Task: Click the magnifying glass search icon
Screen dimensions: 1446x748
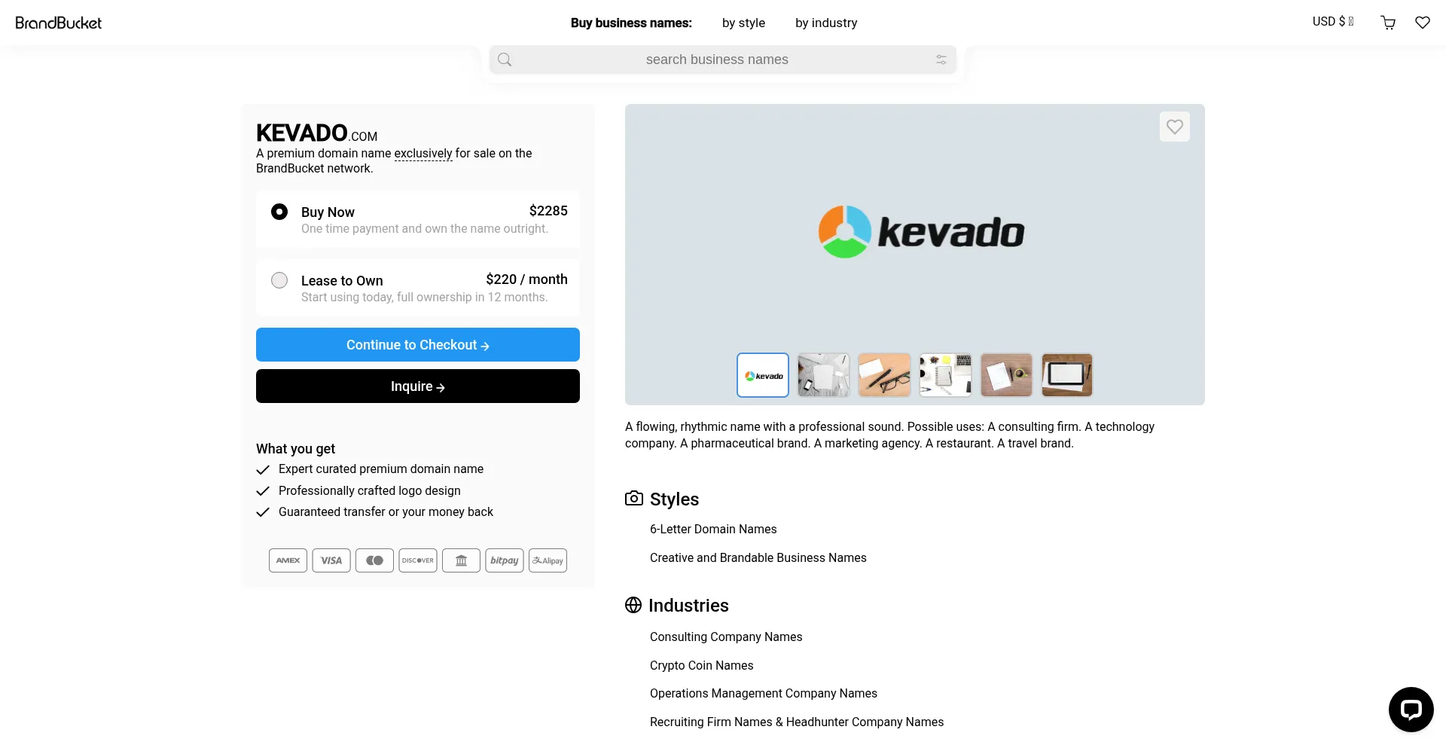Action: (x=505, y=60)
